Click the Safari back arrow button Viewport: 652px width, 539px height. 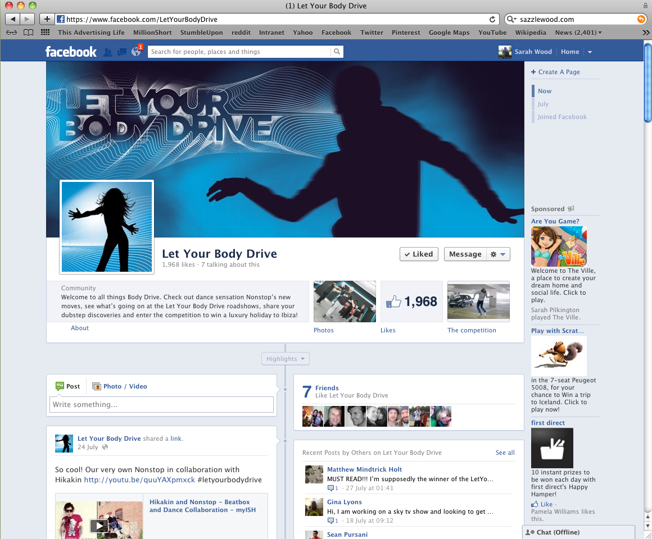13,19
